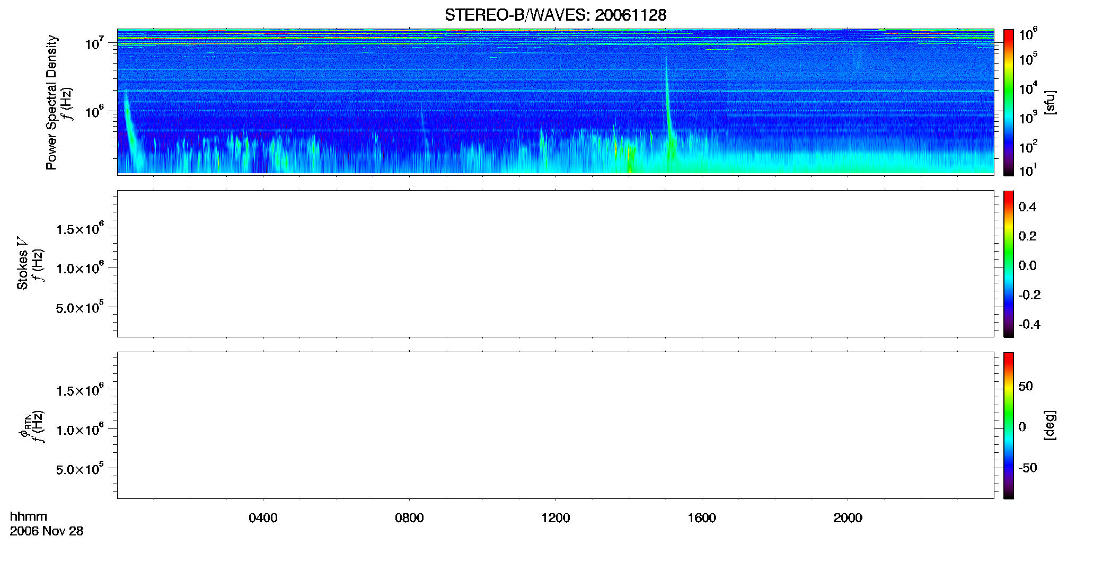Image resolution: width=1111 pixels, height=572 pixels.
Task: Click the 2006 Nov 28 date label
Action: [x=47, y=531]
